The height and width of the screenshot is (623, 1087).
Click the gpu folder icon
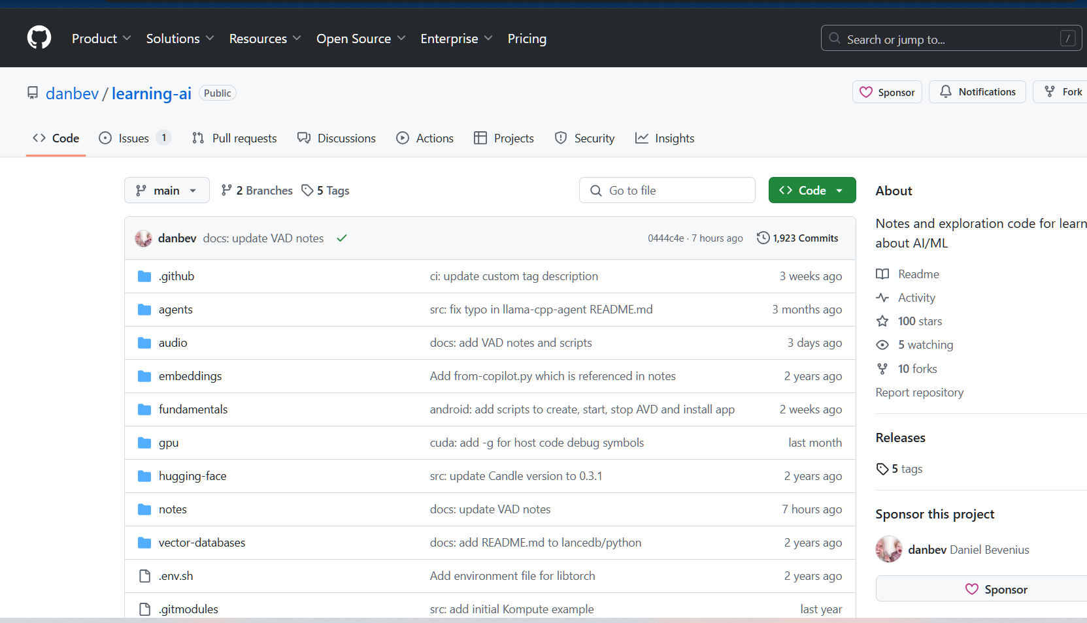click(x=144, y=443)
